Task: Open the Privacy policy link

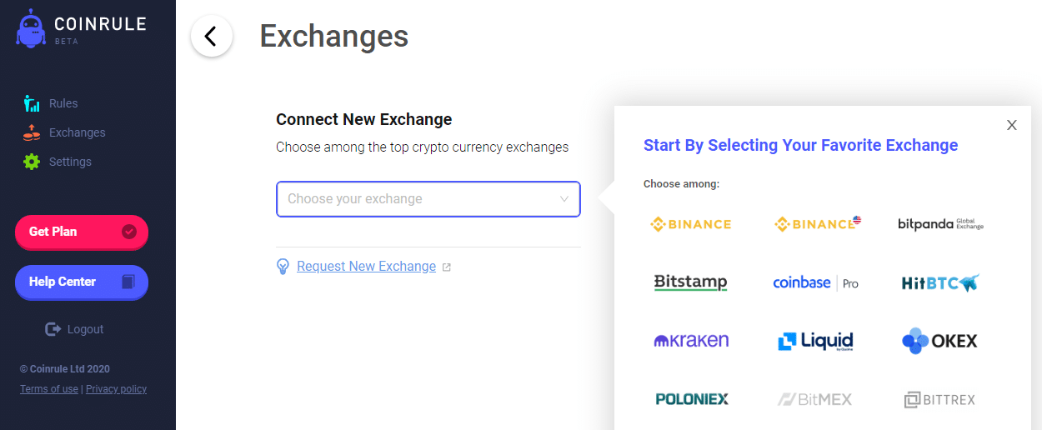Action: coord(116,389)
